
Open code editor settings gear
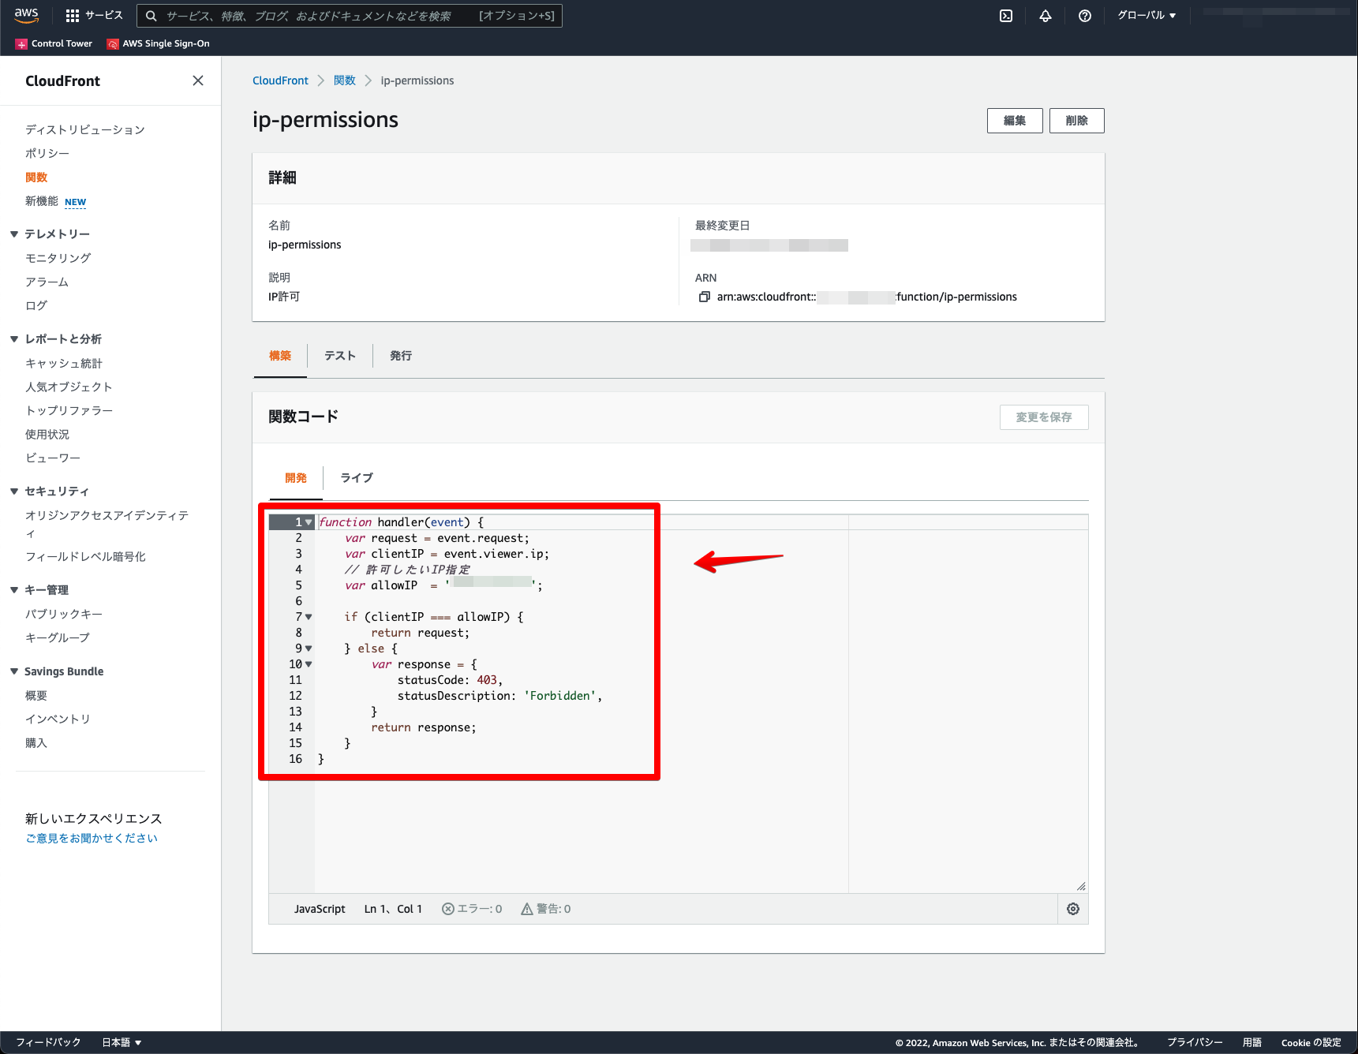[x=1073, y=909]
